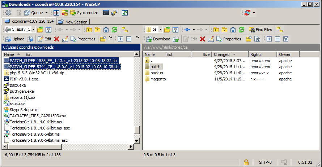322x167 pixels.
Task: Click the local Edit button
Action: (45, 39)
